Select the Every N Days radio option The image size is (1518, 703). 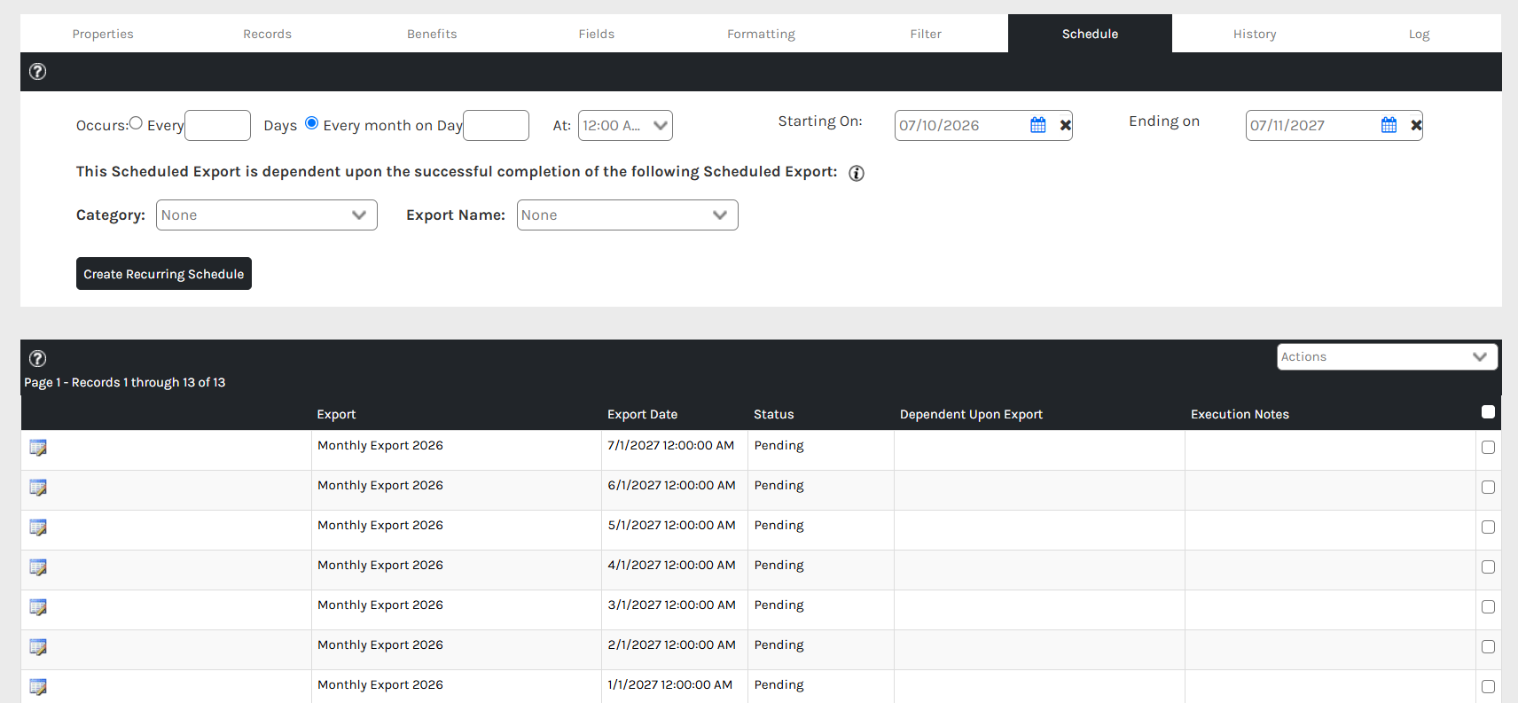tap(136, 123)
